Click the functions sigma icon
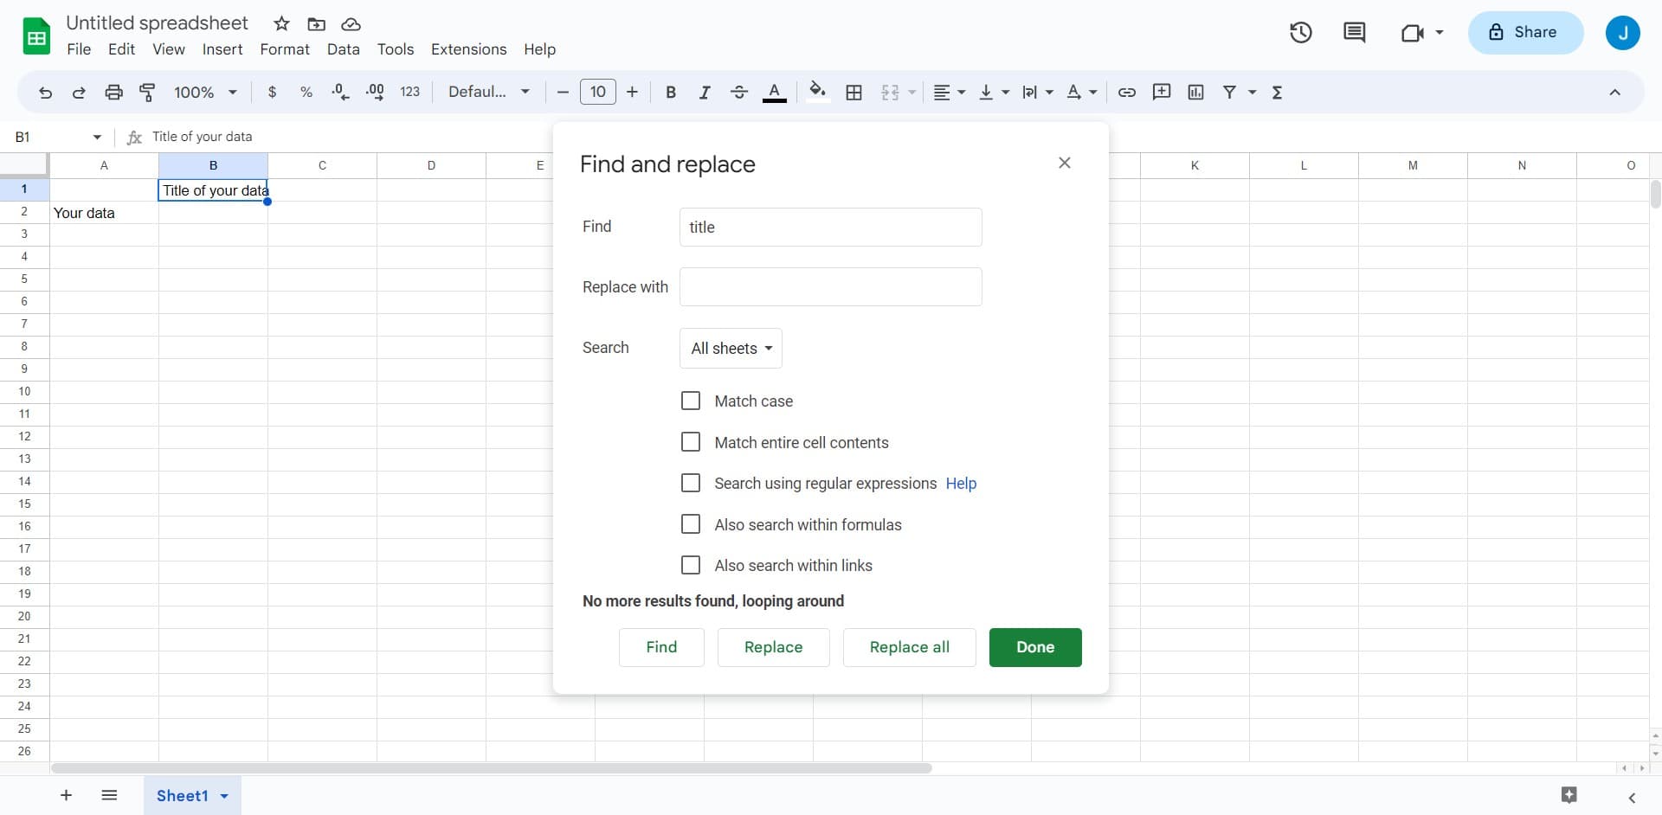 (x=1277, y=92)
